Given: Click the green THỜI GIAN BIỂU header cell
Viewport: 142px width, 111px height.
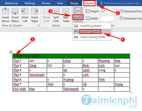Looking at the screenshot, I should coord(71,56).
